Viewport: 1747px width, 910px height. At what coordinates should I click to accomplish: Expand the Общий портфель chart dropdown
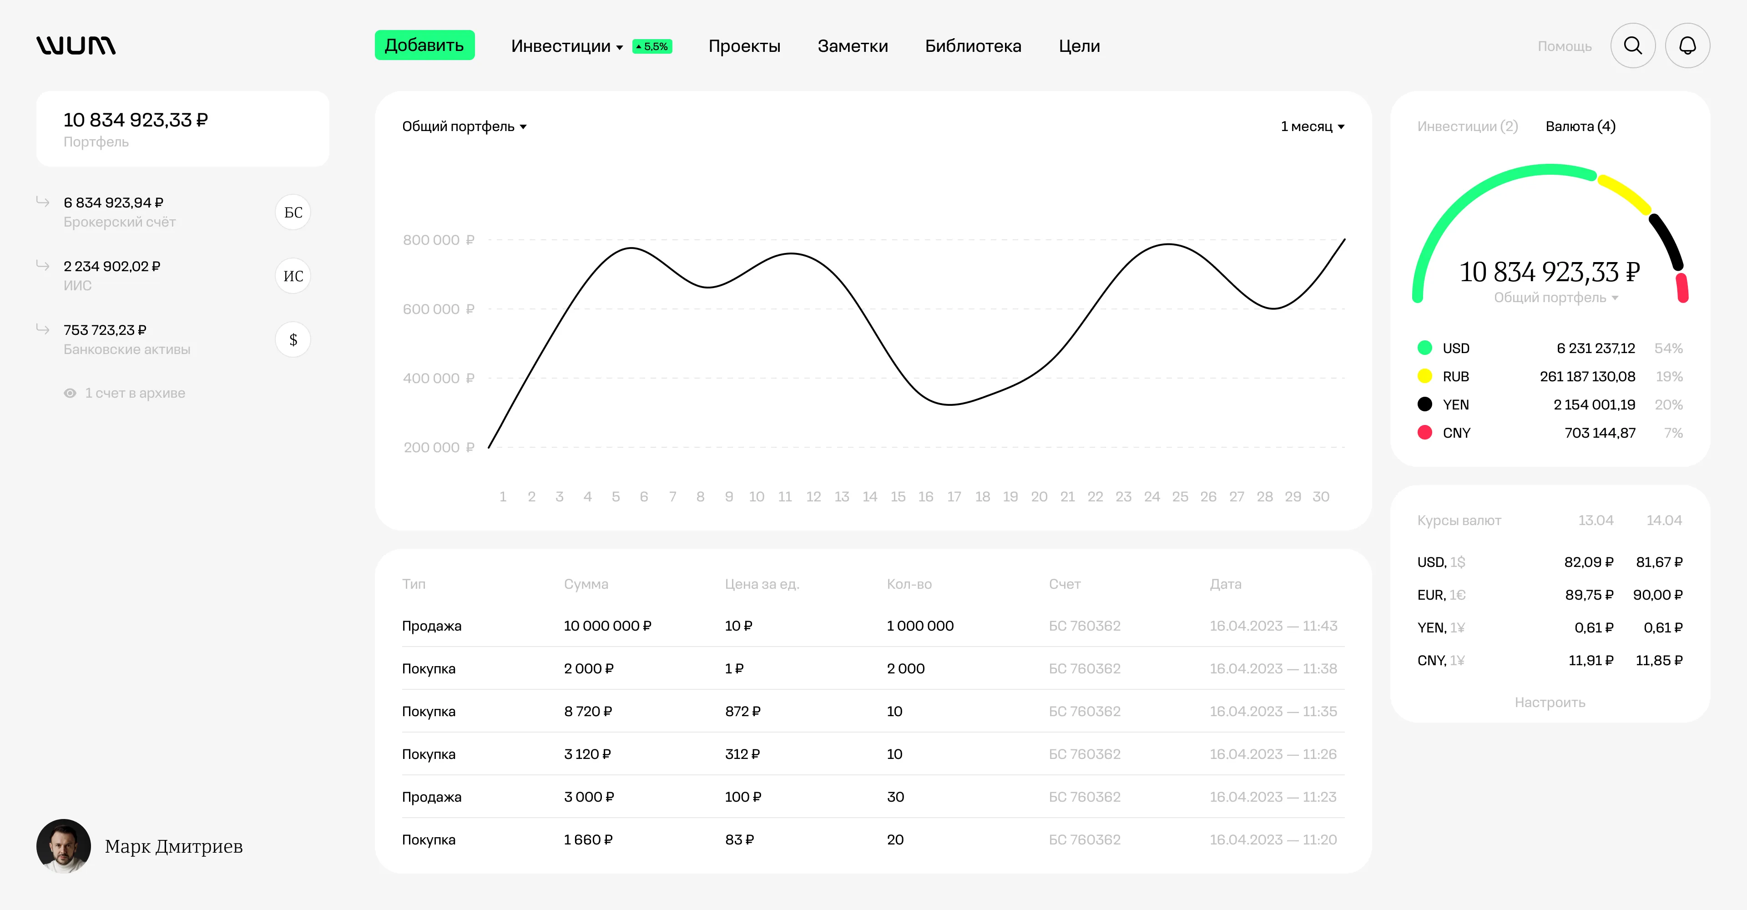pos(464,127)
